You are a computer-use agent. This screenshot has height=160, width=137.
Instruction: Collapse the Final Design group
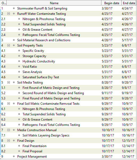pos(9,141)
